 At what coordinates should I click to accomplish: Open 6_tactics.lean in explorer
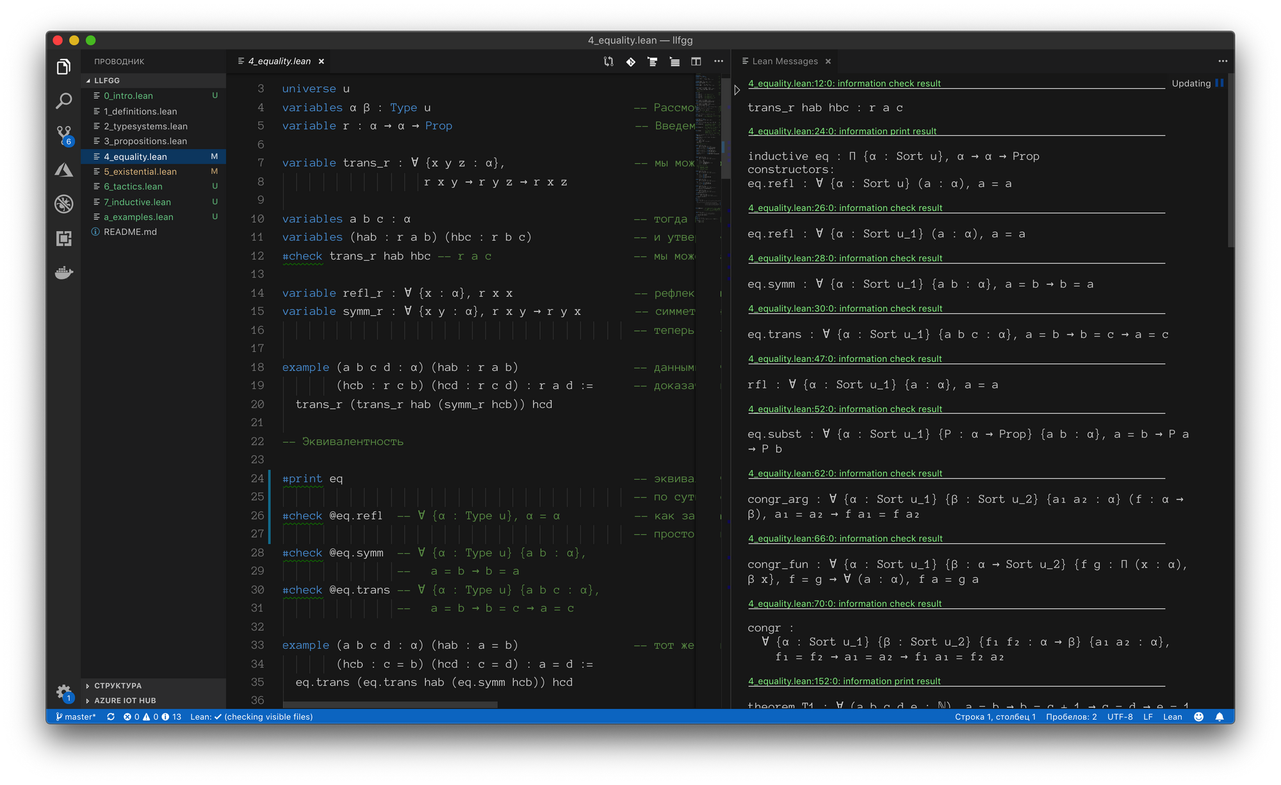[153, 187]
